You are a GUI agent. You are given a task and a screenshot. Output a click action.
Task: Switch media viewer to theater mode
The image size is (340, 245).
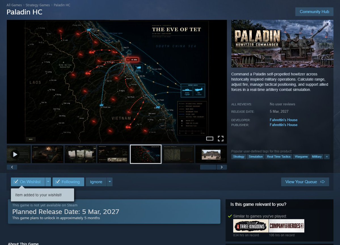[210, 139]
